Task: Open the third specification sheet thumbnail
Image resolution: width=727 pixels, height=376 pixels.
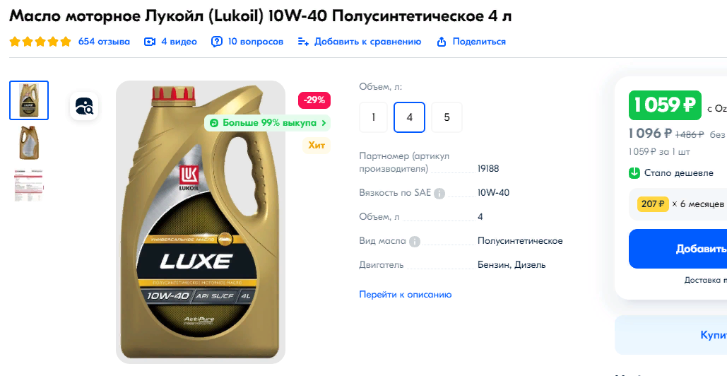Action: tap(29, 185)
